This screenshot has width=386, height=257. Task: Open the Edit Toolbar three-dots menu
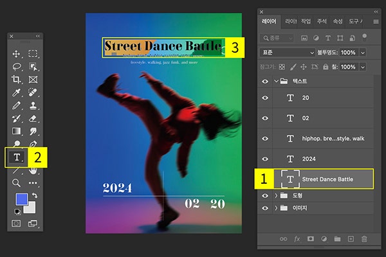(33, 183)
